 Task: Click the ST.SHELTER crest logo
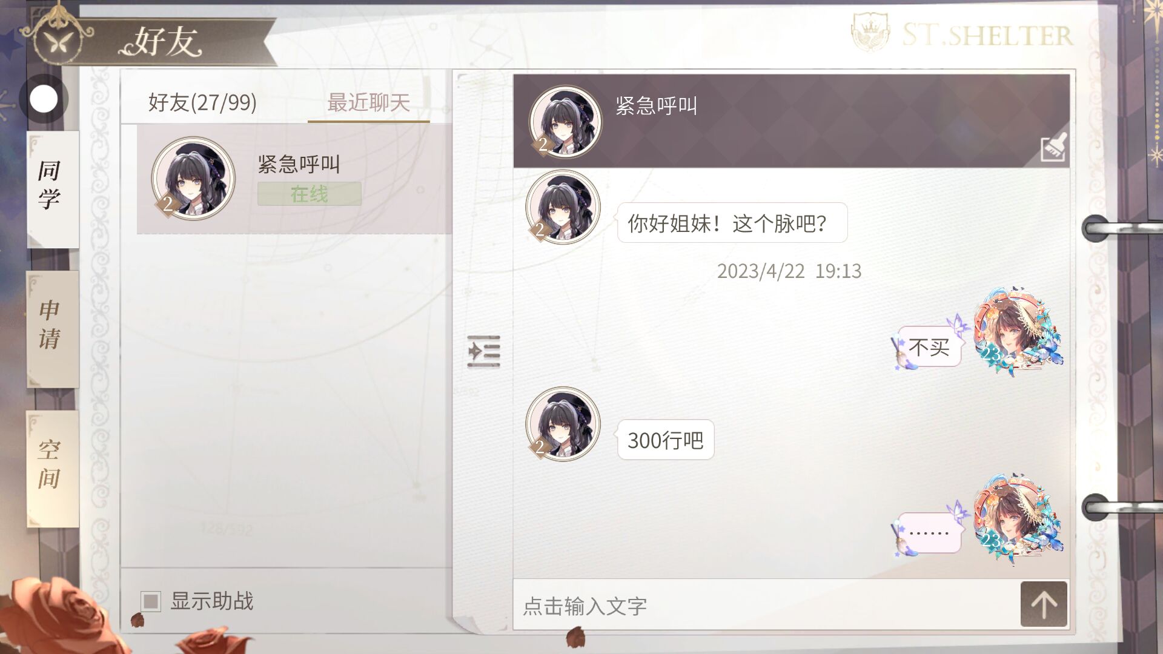870,33
